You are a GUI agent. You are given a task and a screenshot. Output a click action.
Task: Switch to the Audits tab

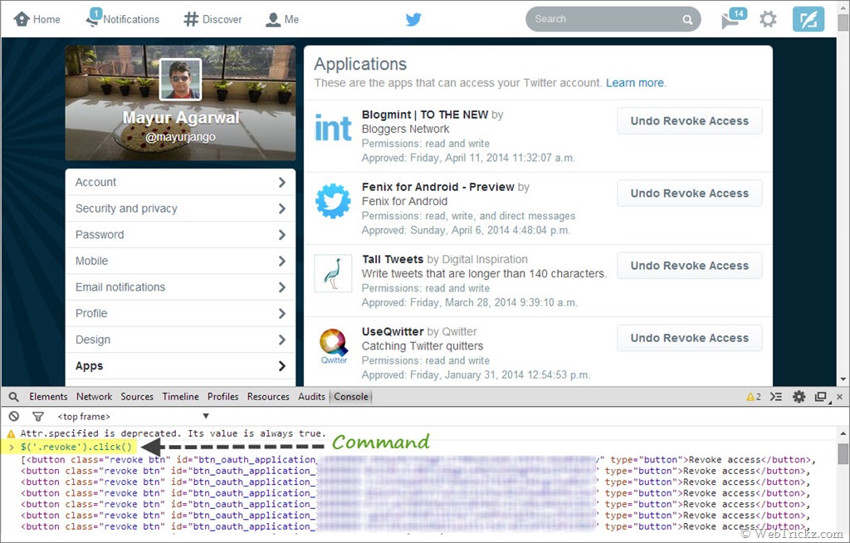312,397
